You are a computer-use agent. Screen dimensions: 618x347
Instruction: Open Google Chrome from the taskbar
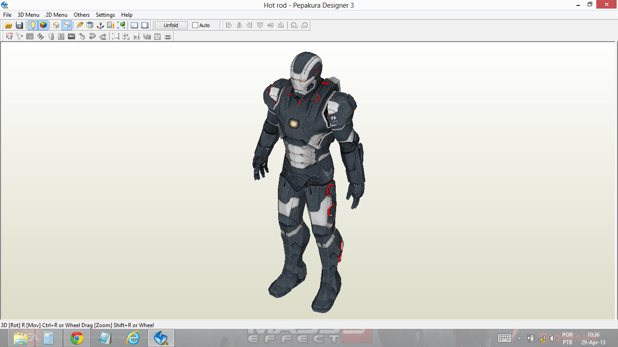coord(77,338)
